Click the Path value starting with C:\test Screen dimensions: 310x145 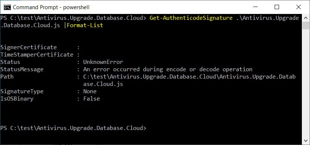point(189,80)
